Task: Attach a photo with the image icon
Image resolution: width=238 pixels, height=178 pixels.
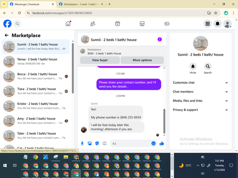Action: [89, 143]
